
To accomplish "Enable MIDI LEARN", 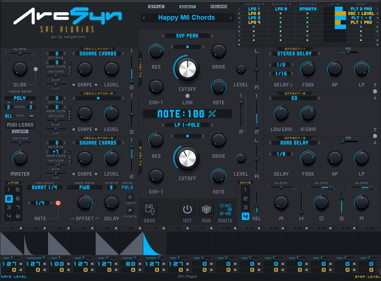I will (20, 125).
